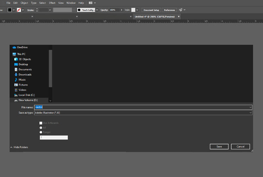Open the View menu
263x177 pixels.
pyautogui.click(x=61, y=3)
